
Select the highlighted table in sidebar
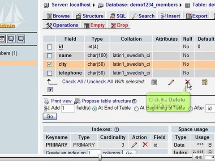pyautogui.click(x=18, y=63)
